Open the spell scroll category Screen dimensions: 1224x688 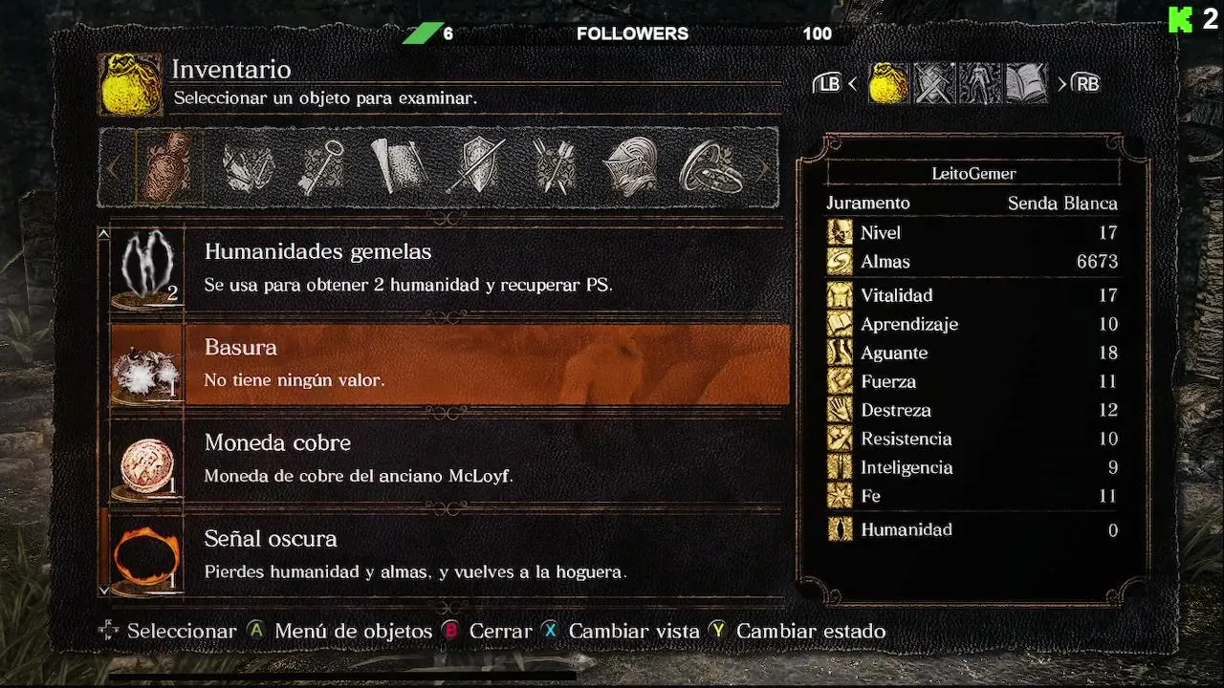(x=398, y=168)
